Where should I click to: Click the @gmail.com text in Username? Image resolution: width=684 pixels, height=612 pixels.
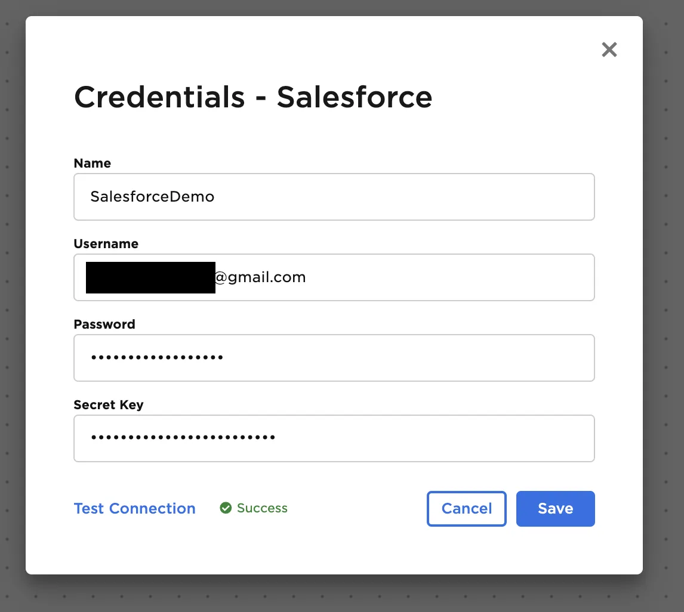(x=261, y=277)
